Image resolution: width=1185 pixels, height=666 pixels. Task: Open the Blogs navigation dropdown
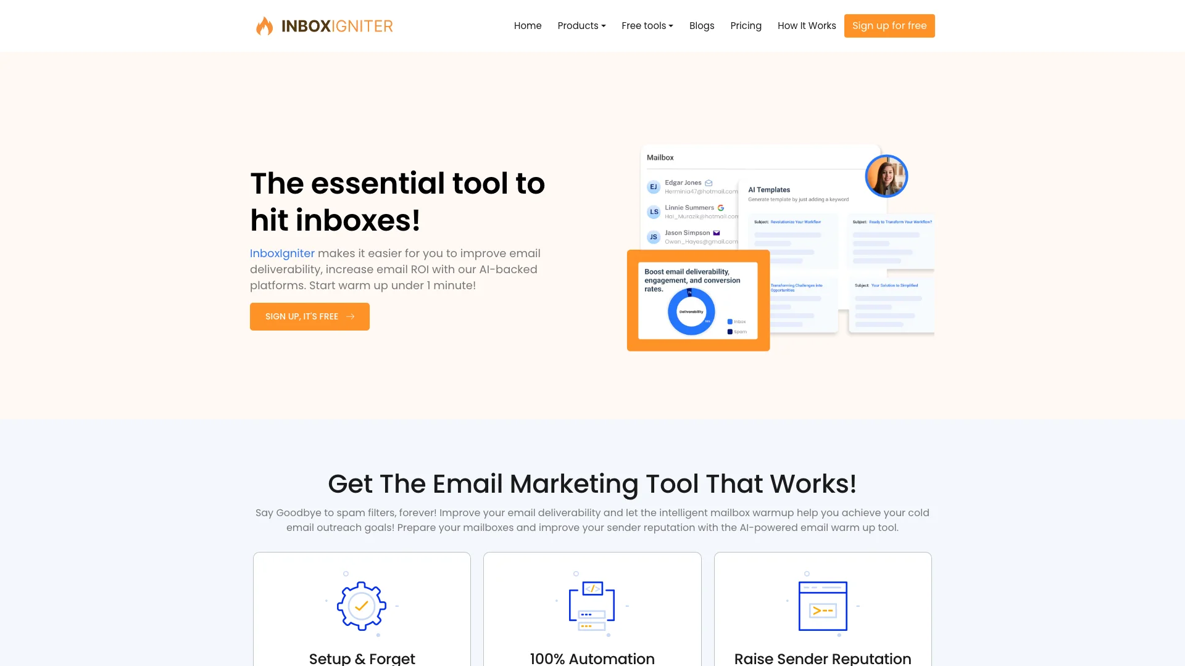pyautogui.click(x=702, y=25)
